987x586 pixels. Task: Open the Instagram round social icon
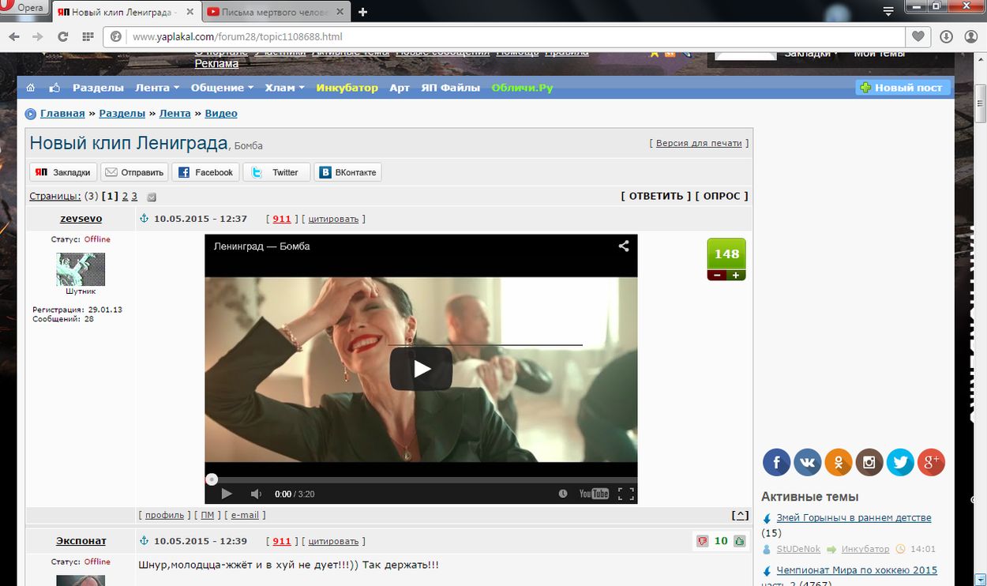click(869, 462)
